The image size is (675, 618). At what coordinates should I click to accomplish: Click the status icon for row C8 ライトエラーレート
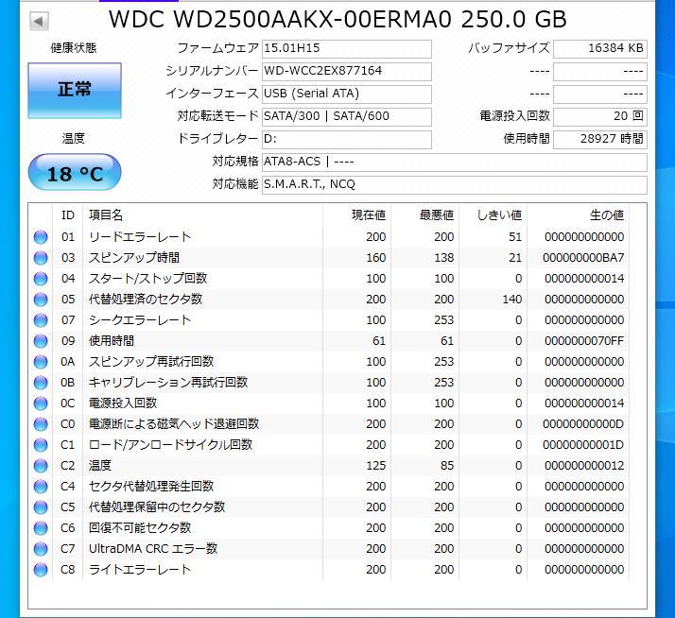point(41,570)
